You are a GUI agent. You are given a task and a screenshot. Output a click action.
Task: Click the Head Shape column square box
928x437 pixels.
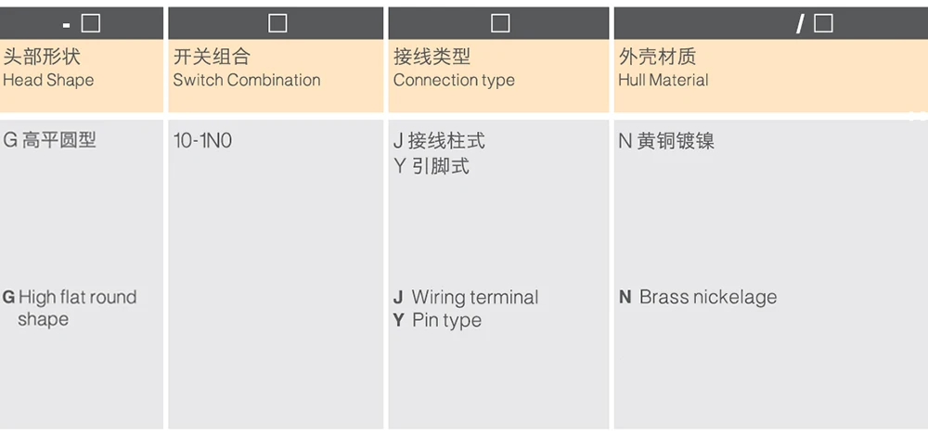coord(91,23)
